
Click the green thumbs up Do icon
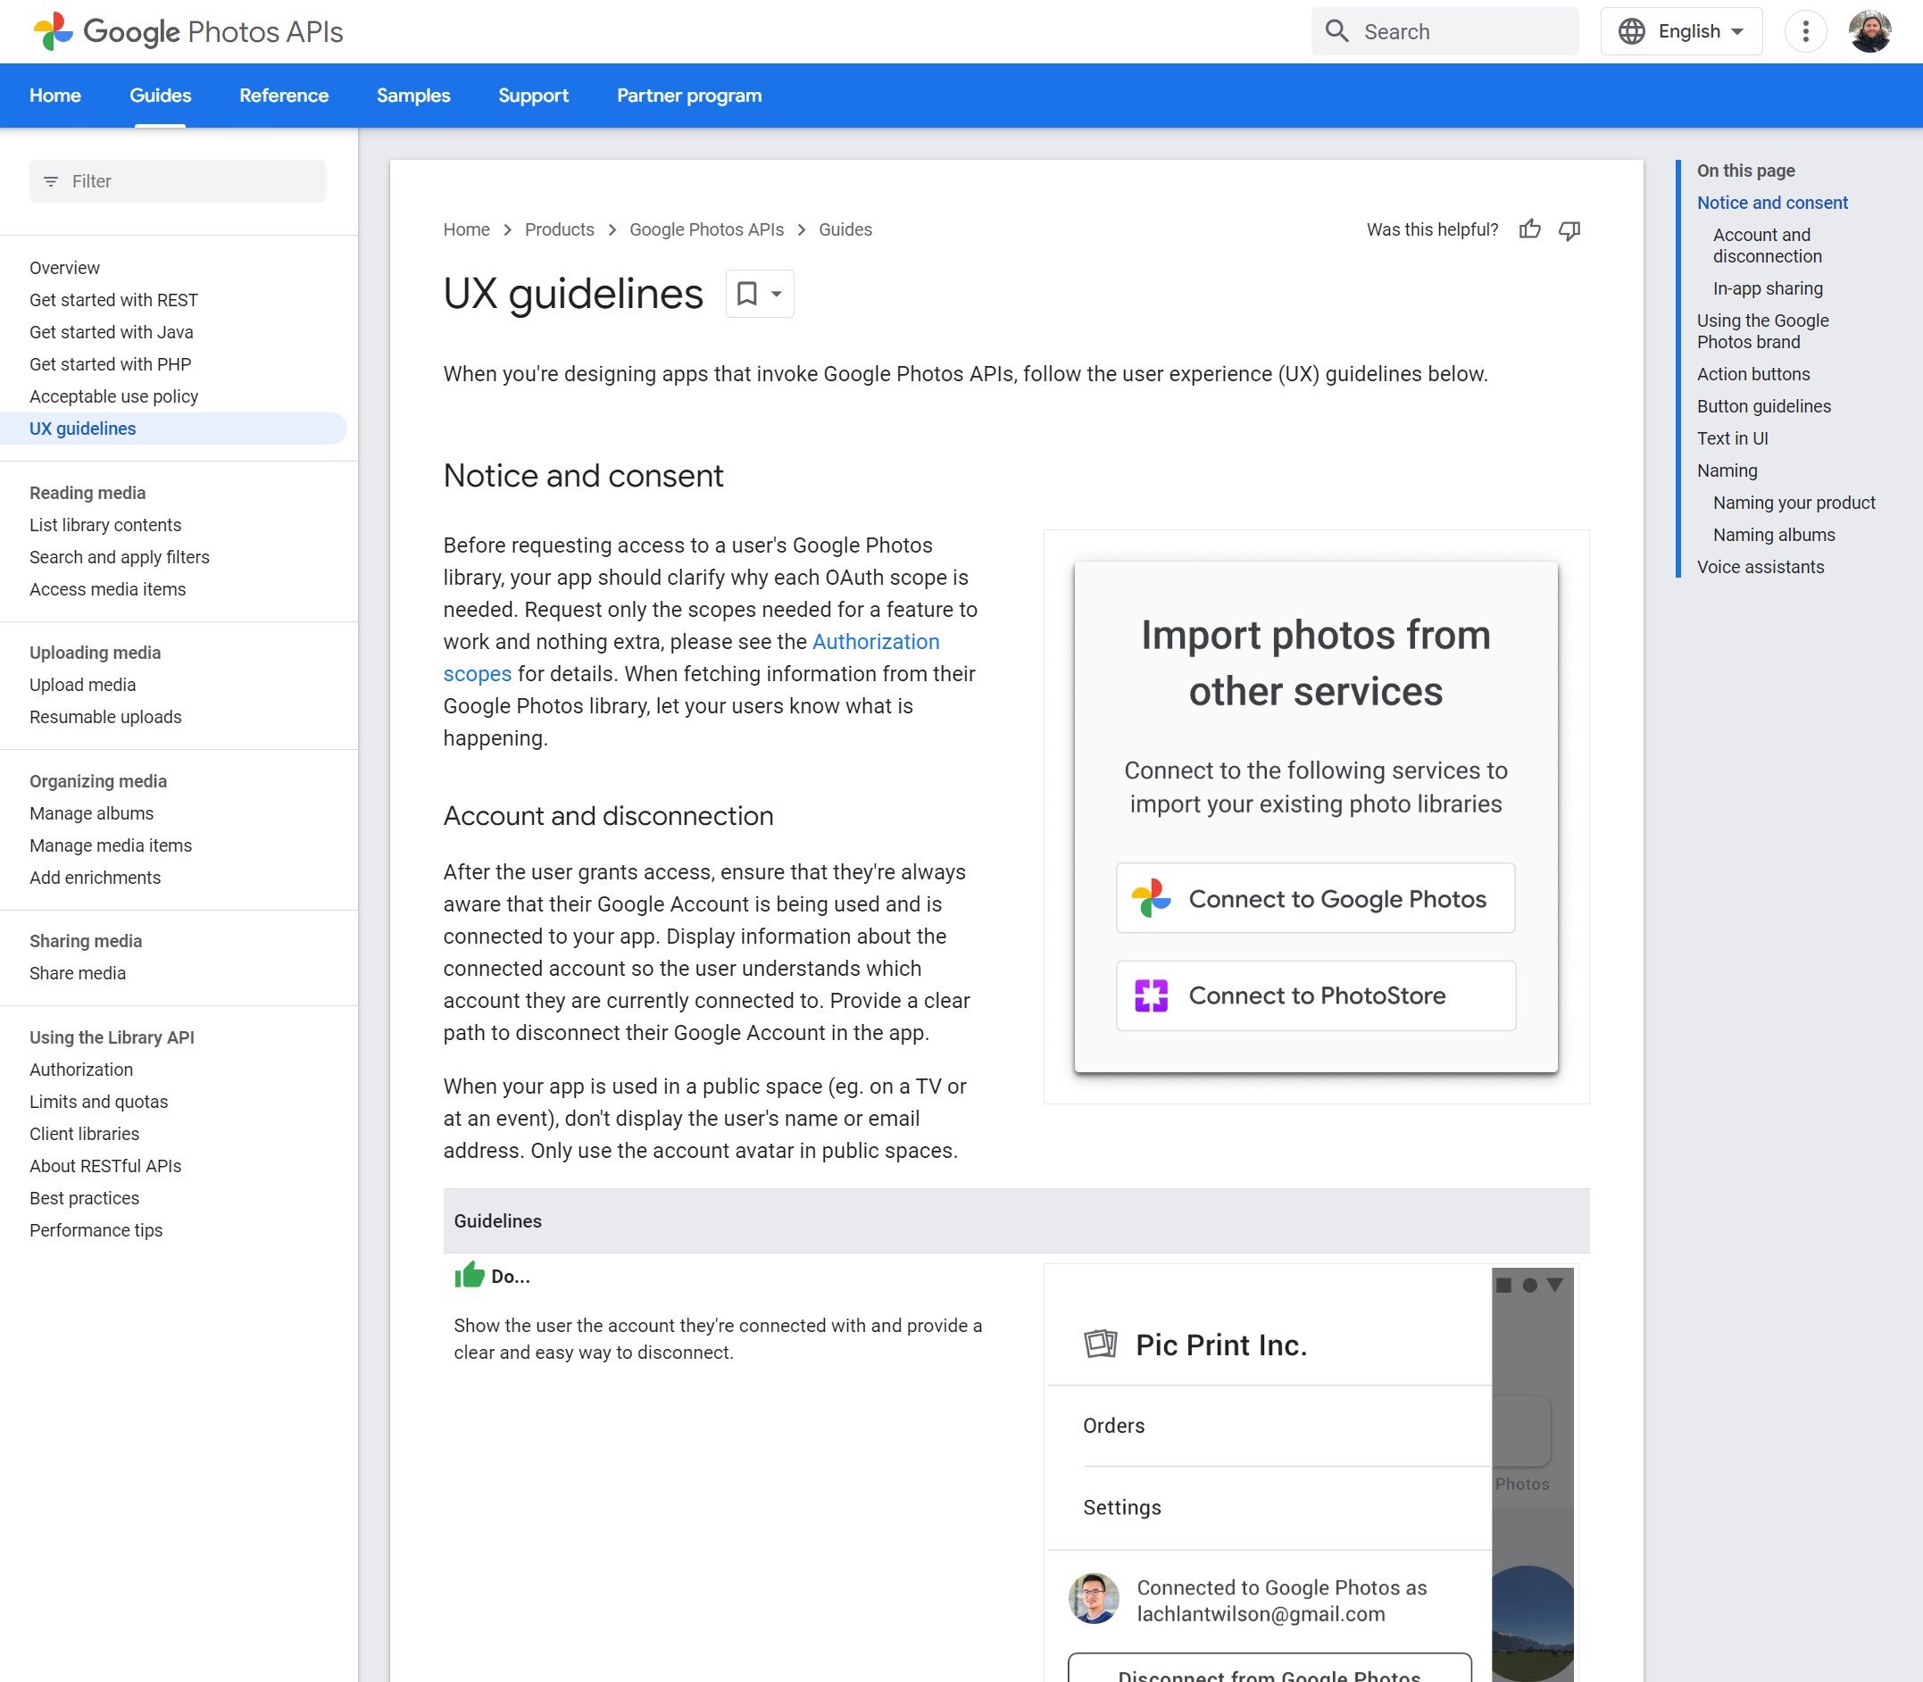pyautogui.click(x=470, y=1275)
